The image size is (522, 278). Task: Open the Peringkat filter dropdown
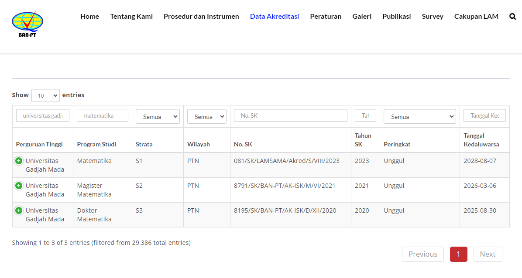pos(419,117)
